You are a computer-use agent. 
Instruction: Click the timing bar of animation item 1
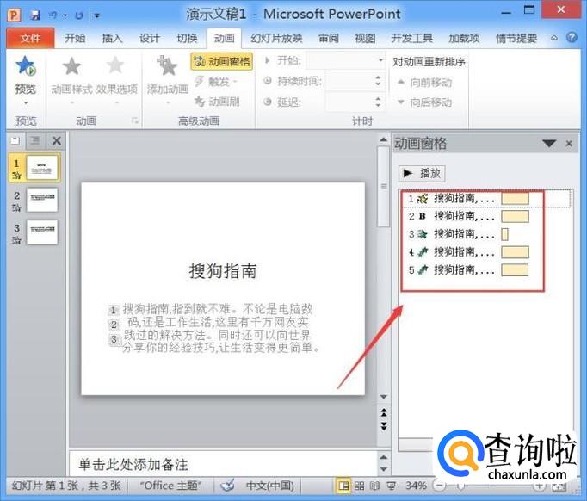tap(515, 199)
